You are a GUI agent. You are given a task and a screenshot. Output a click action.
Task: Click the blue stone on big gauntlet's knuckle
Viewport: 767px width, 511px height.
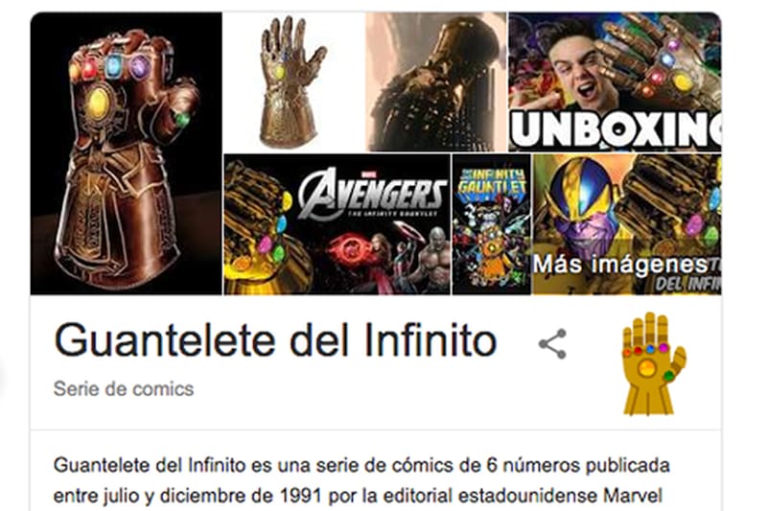coord(114,66)
